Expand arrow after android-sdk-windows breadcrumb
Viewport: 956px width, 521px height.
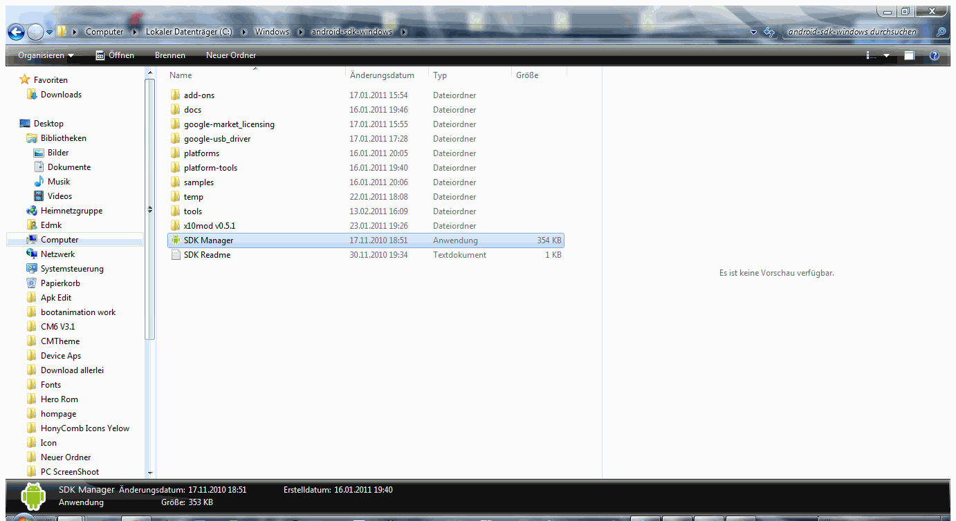(x=403, y=32)
